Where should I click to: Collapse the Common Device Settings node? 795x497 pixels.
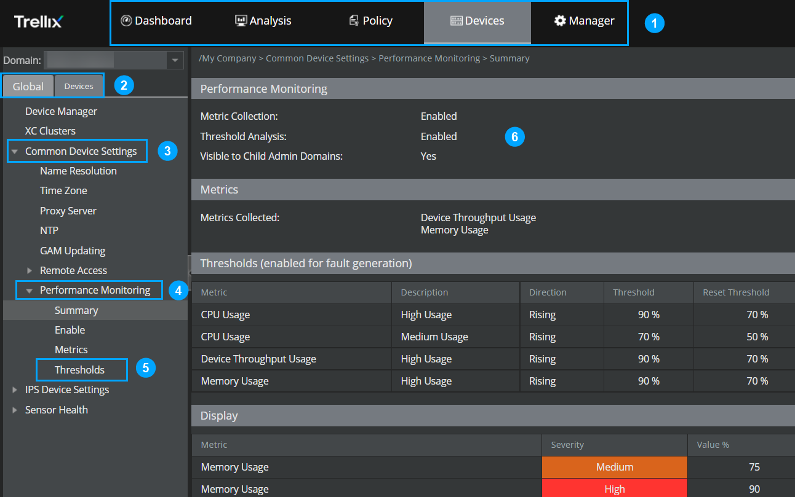14,152
